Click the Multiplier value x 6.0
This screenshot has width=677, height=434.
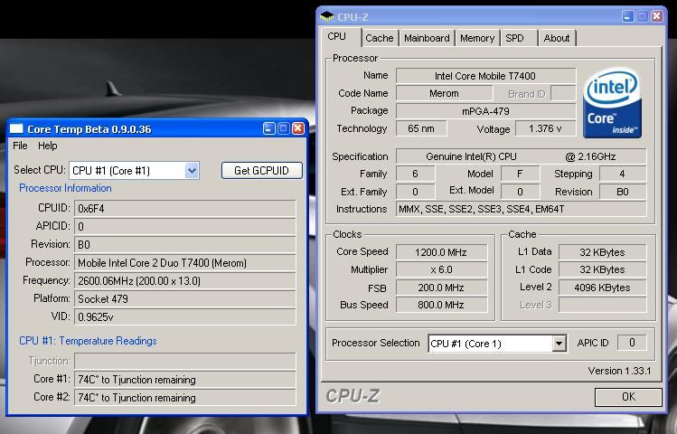click(441, 270)
